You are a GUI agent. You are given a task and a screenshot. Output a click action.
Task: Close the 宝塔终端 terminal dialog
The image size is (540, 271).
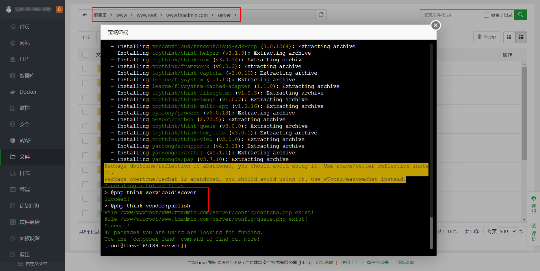(436, 25)
